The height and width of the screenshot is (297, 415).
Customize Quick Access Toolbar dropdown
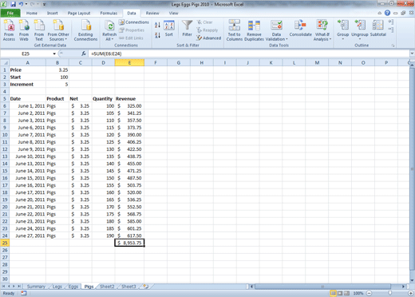[x=44, y=5]
